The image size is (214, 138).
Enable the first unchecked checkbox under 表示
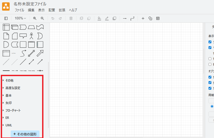[x=210, y=59]
